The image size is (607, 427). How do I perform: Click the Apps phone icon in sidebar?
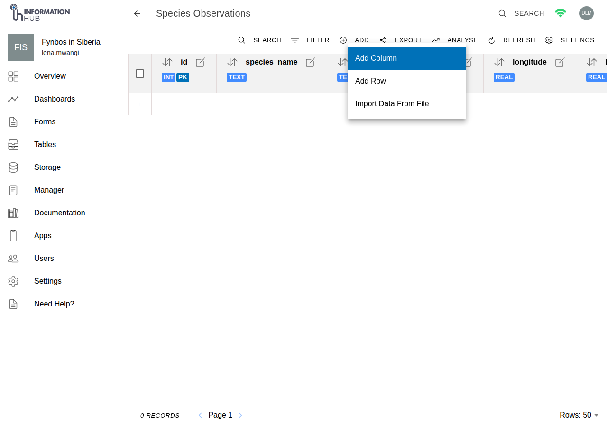pyautogui.click(x=13, y=236)
